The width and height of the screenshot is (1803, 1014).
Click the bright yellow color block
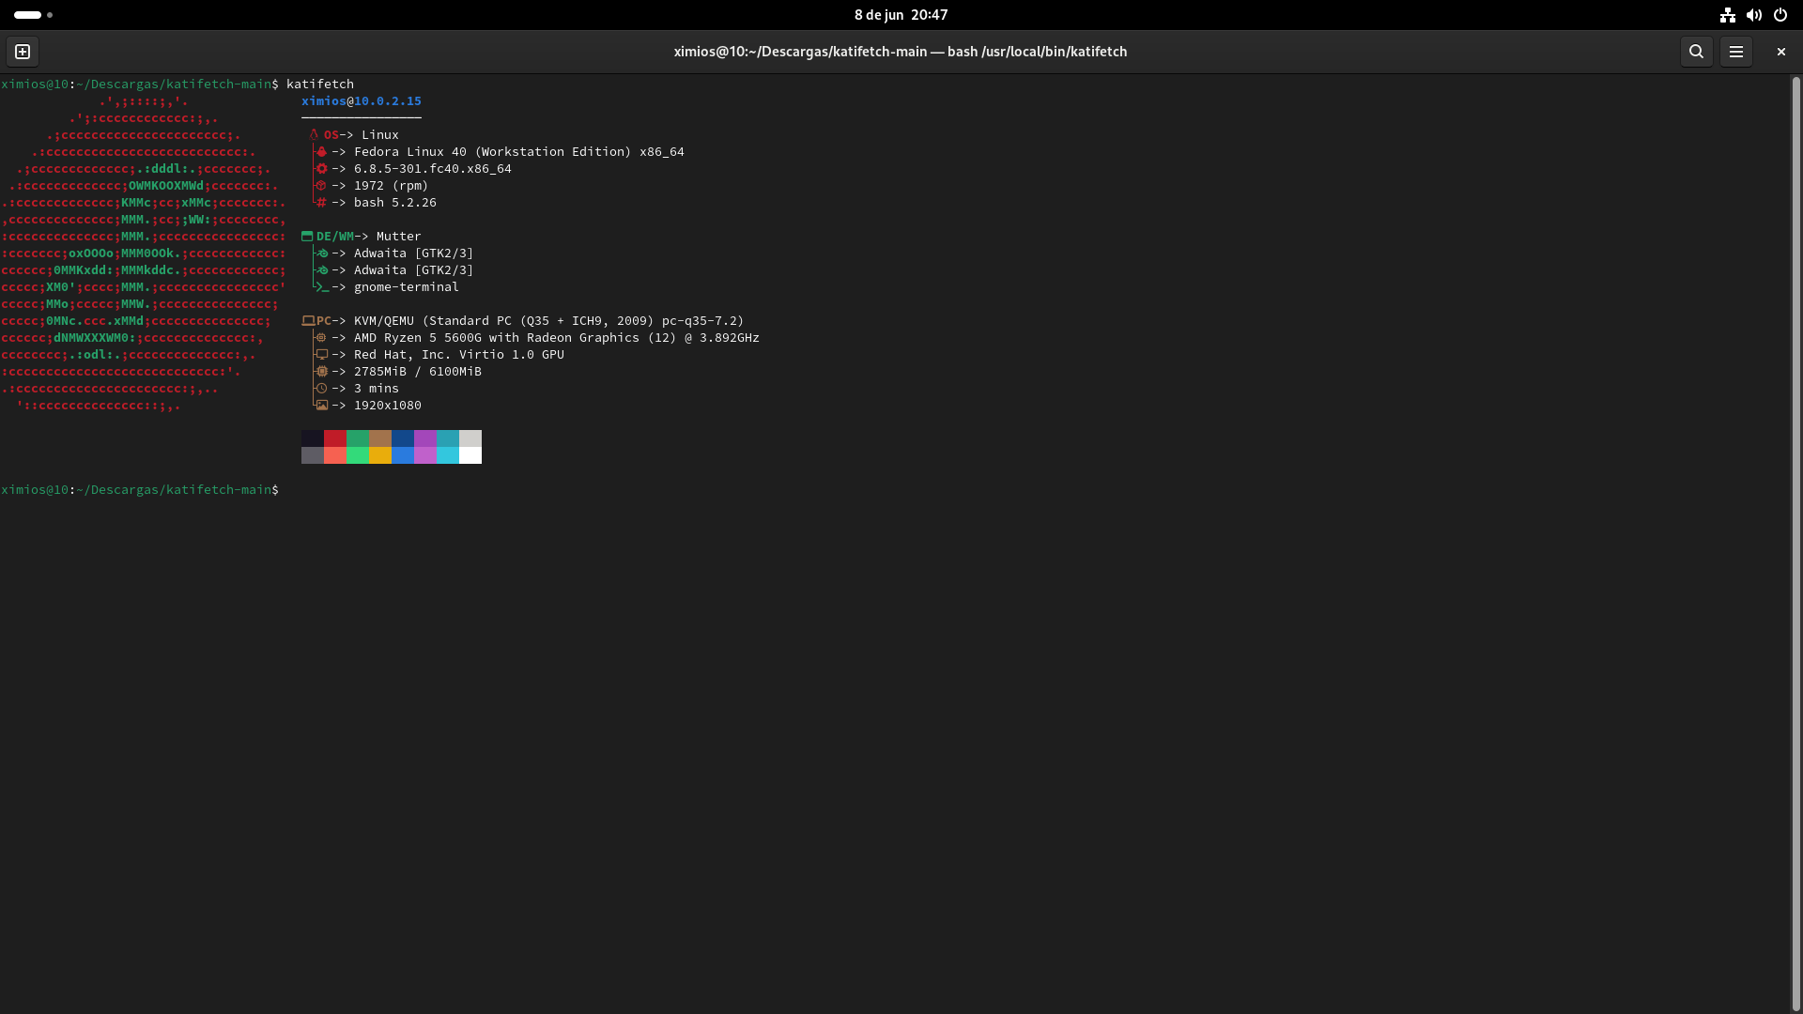pos(379,455)
